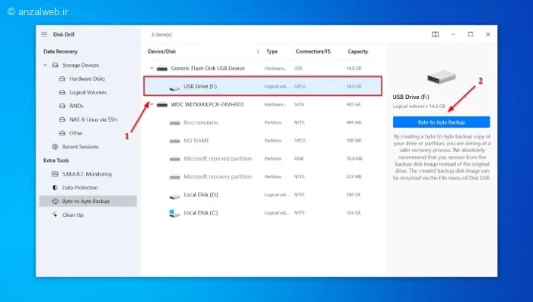
Task: Maximize the Disk Drill window
Action: click(471, 34)
